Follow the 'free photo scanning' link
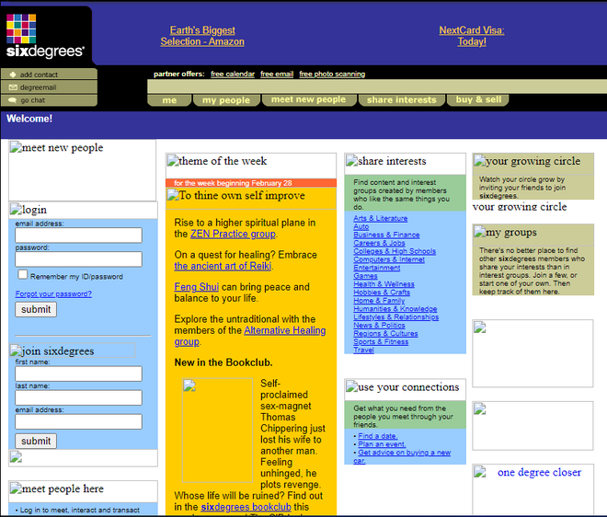The image size is (607, 517). (x=332, y=74)
